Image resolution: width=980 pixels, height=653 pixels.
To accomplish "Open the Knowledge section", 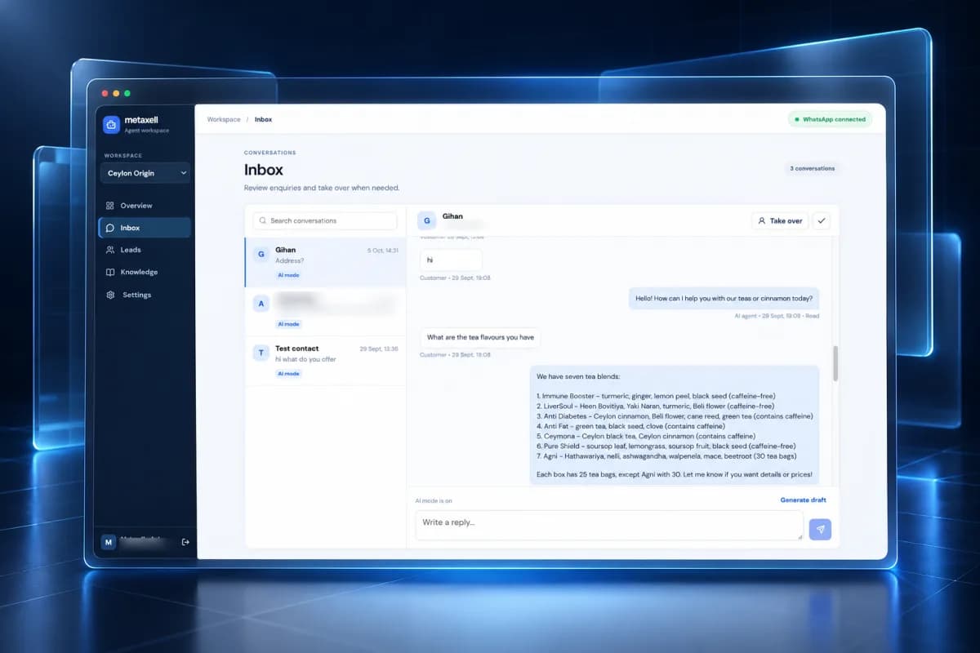I will click(x=145, y=272).
